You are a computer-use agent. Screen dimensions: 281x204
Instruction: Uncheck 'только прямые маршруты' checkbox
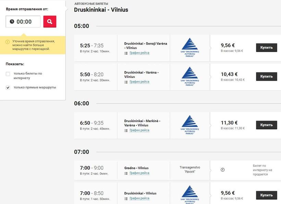coord(8,88)
